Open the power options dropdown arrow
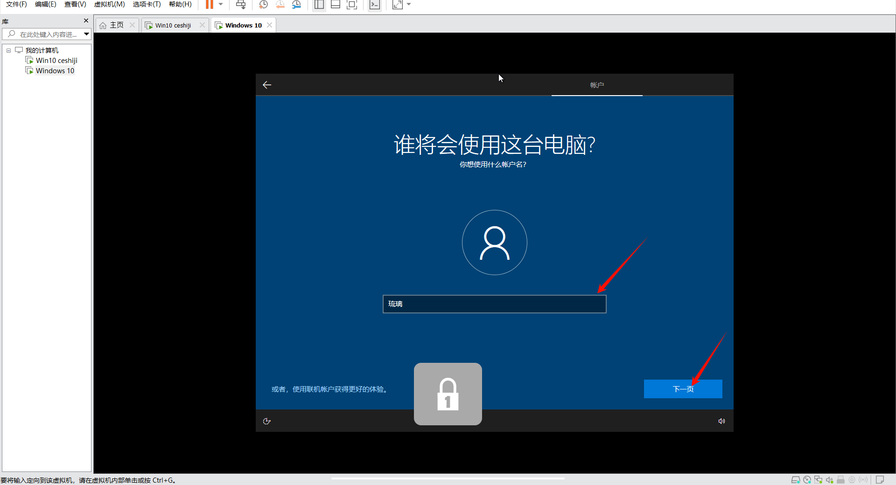This screenshot has height=485, width=896. point(221,5)
